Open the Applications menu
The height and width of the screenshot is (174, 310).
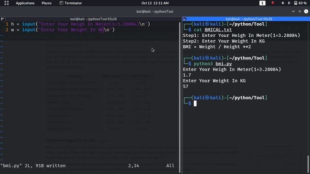click(25, 3)
